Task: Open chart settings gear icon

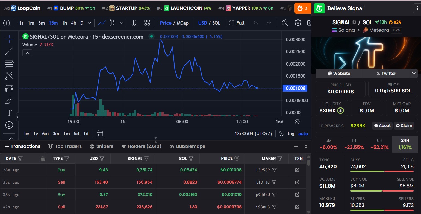Action: [298, 23]
